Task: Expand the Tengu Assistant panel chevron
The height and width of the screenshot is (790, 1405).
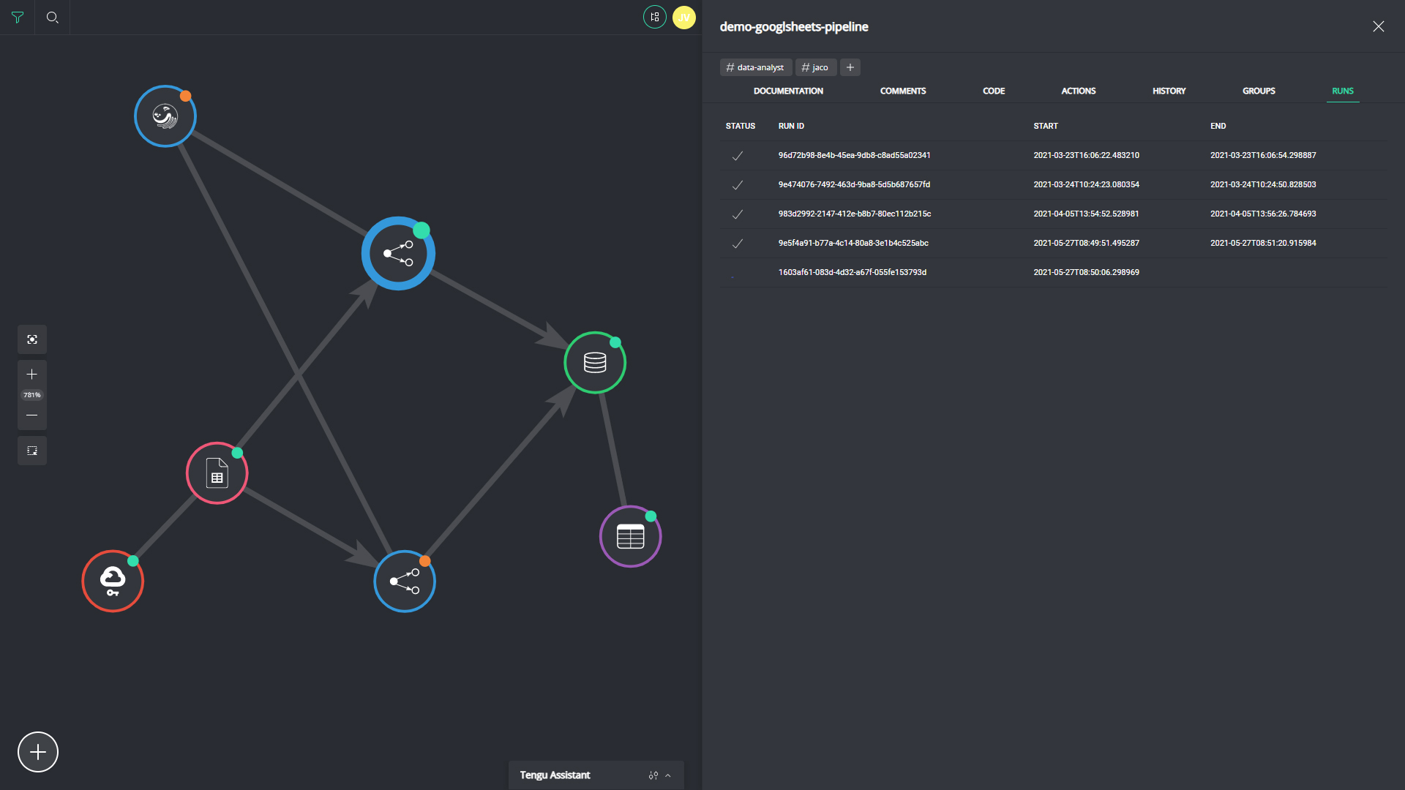Action: pyautogui.click(x=668, y=775)
